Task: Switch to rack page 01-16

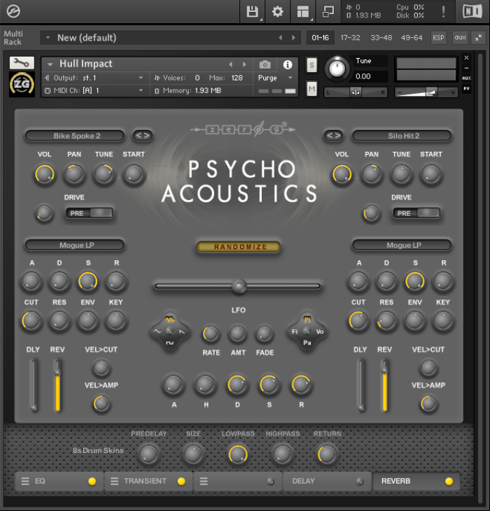Action: pyautogui.click(x=321, y=38)
